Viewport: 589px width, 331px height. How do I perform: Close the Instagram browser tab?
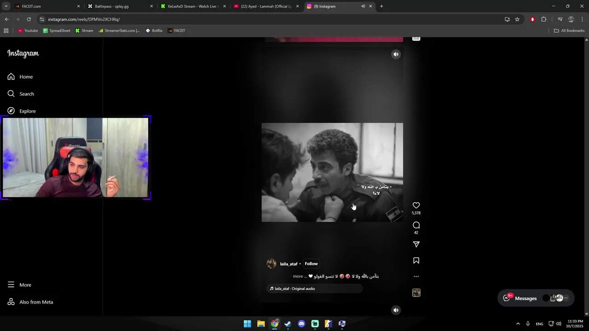[x=370, y=6]
